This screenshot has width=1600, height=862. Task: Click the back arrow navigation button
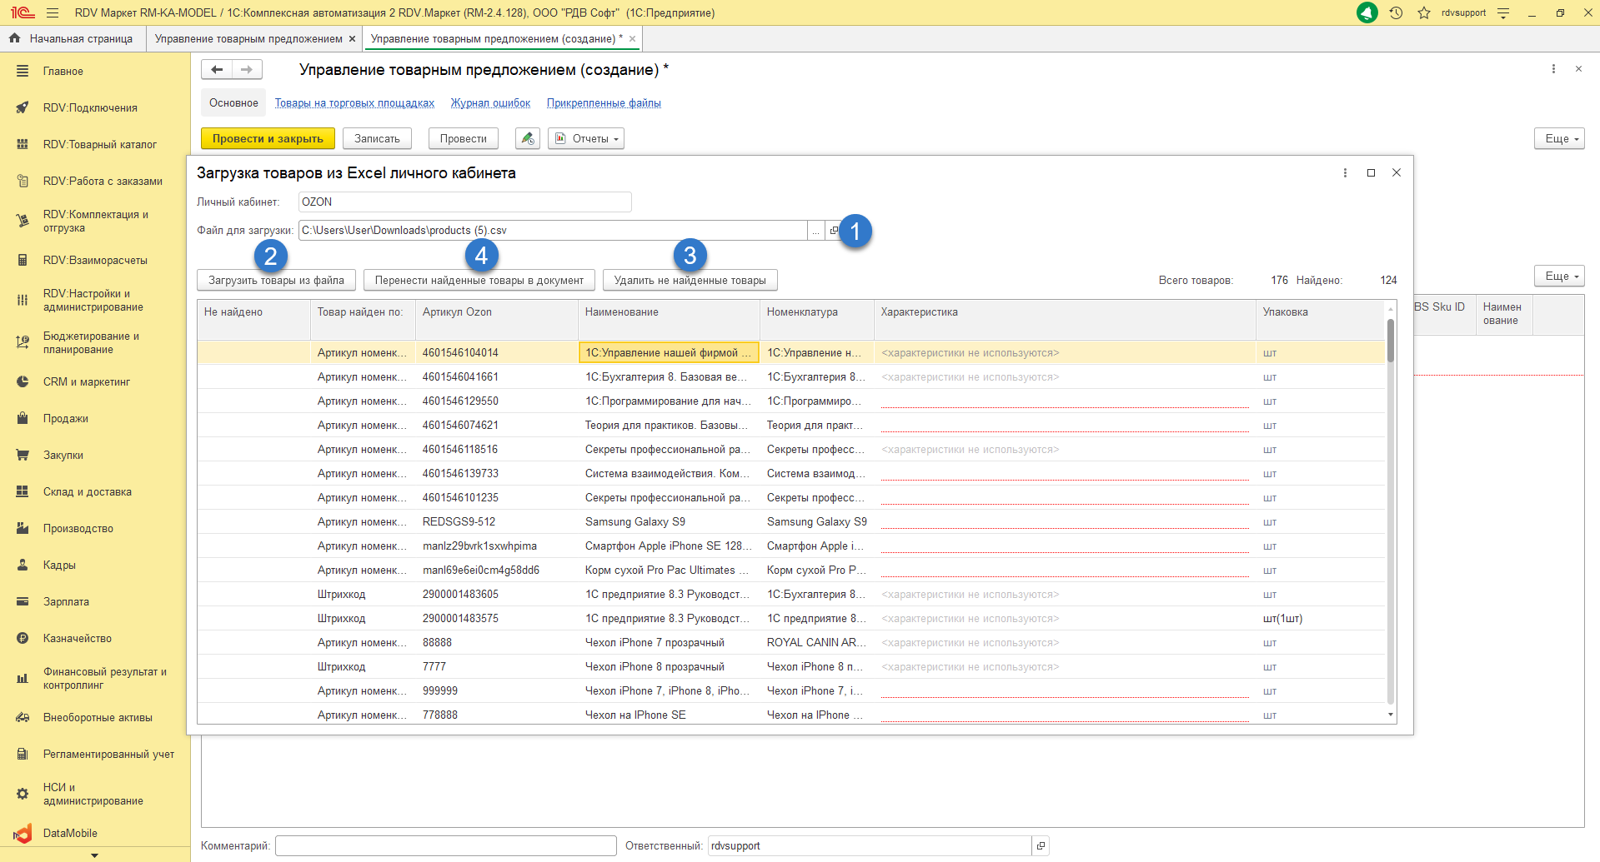[217, 70]
